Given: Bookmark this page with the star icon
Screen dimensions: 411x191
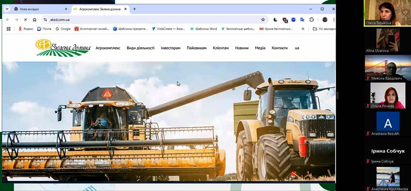Looking at the screenshot, I should tap(263, 20).
